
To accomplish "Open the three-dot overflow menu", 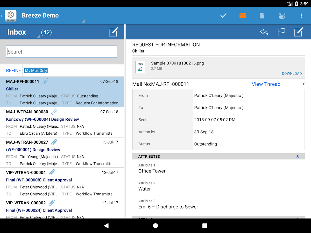I will click(301, 16).
